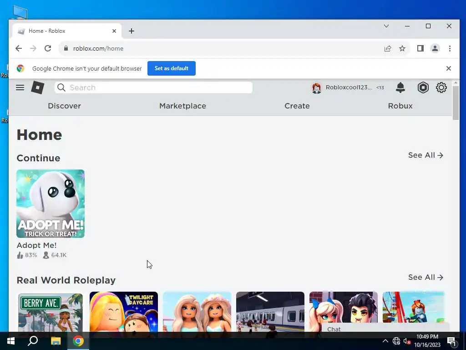466x350 pixels.
Task: Click the network globe tray icon
Action: [396, 341]
